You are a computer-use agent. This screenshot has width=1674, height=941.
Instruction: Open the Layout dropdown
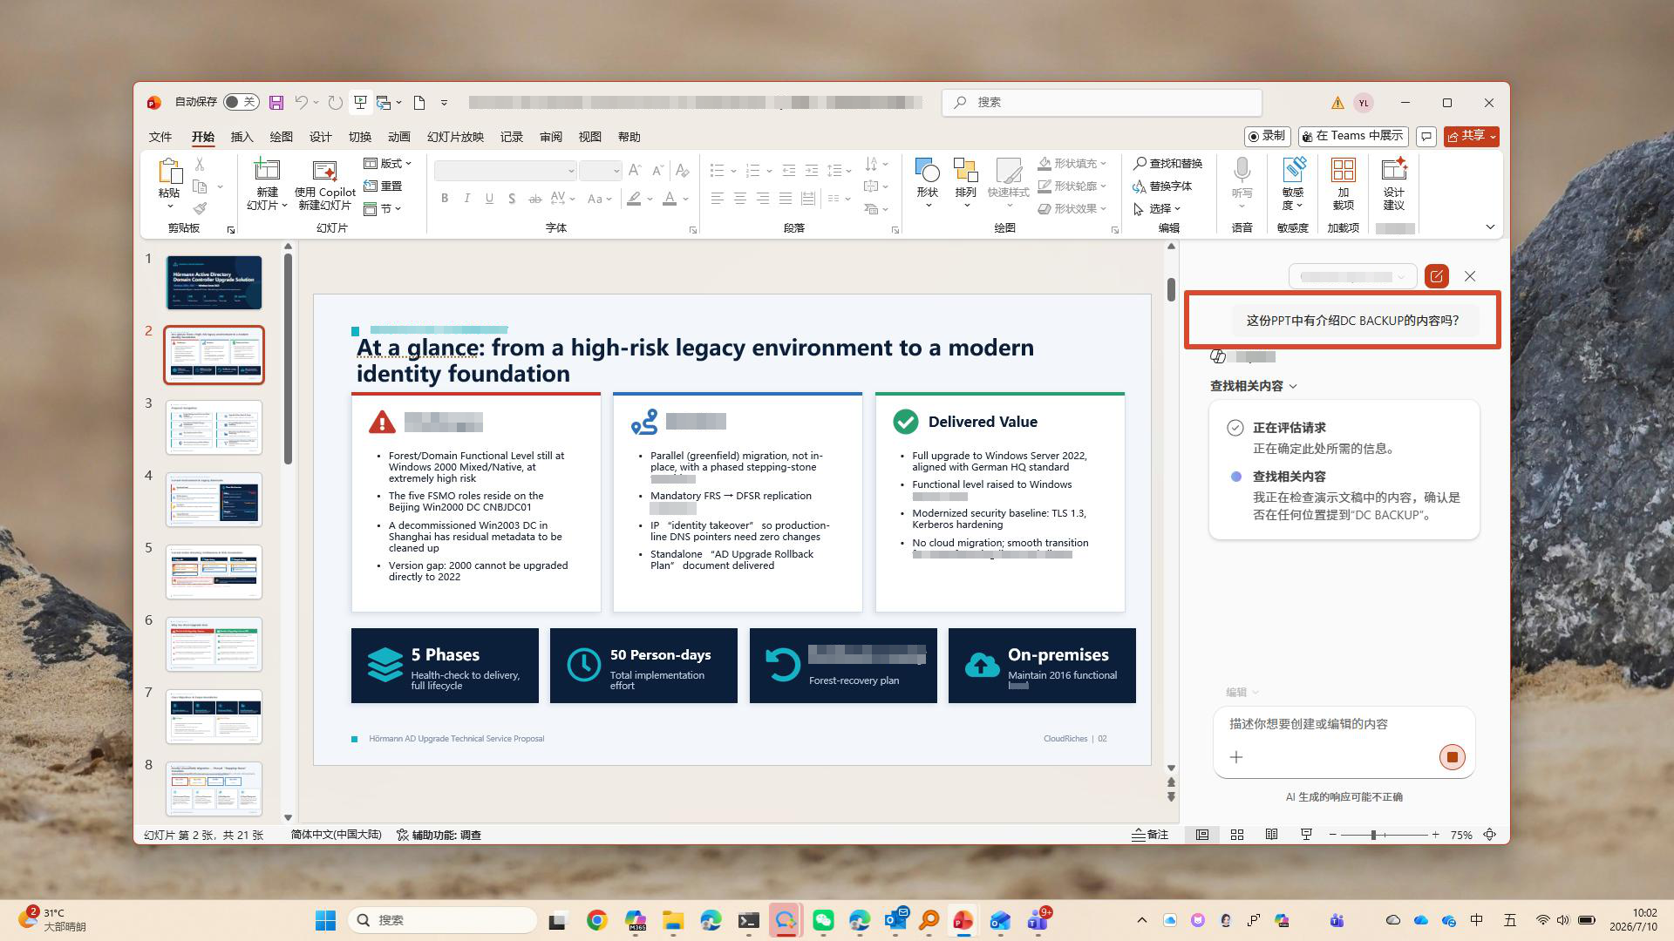coord(387,164)
